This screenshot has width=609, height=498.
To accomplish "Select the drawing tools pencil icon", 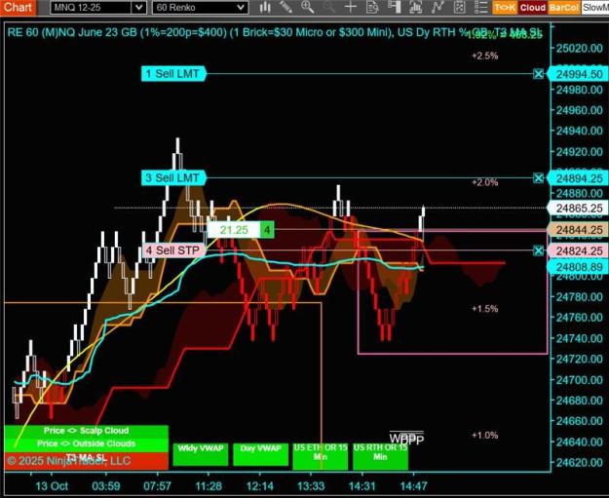I will [x=285, y=7].
